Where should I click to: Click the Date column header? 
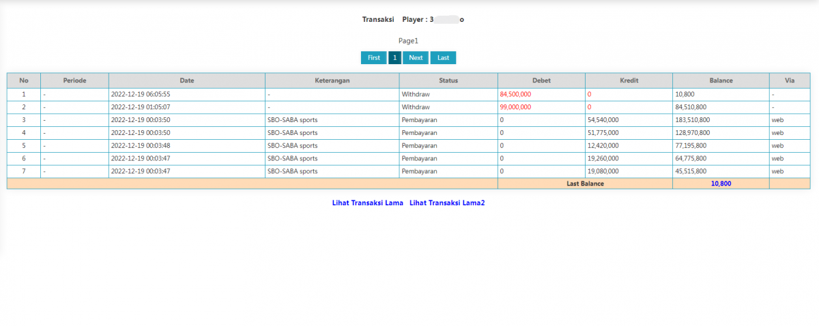[x=187, y=80]
